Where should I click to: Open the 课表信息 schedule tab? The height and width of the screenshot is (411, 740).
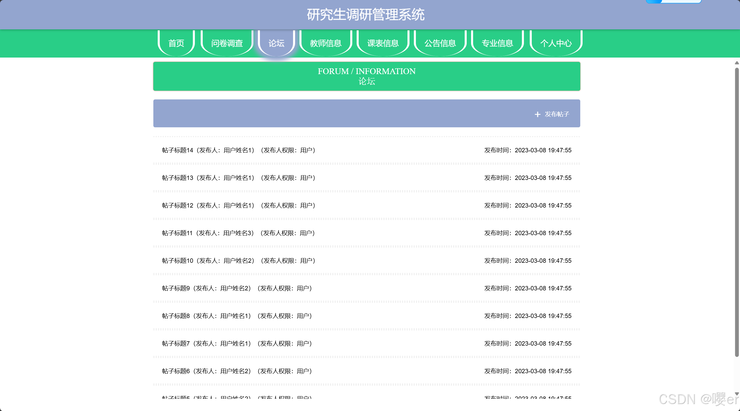pos(383,43)
